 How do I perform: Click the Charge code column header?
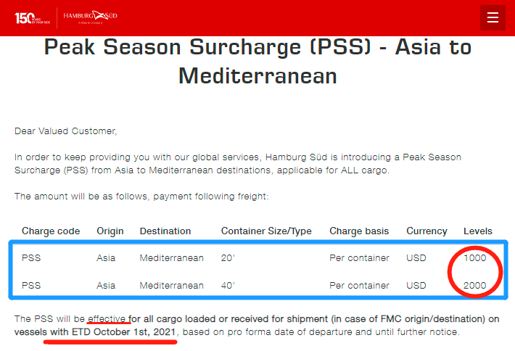point(51,231)
